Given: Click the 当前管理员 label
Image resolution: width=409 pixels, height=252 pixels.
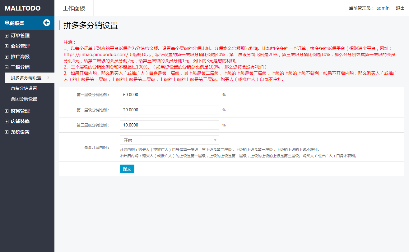Looking at the screenshot, I should [362, 8].
